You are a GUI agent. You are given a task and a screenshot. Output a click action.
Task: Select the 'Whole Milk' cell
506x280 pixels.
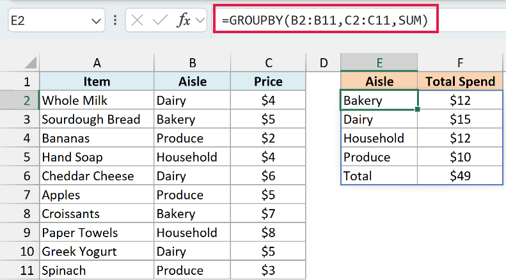click(97, 100)
